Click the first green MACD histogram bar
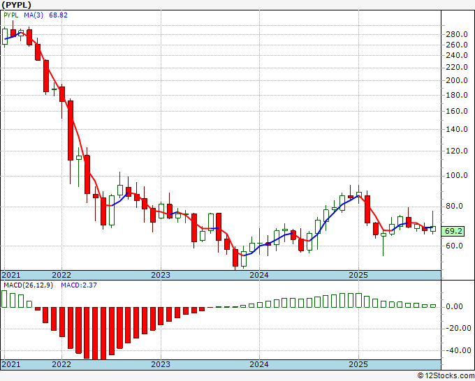 [x=4, y=299]
